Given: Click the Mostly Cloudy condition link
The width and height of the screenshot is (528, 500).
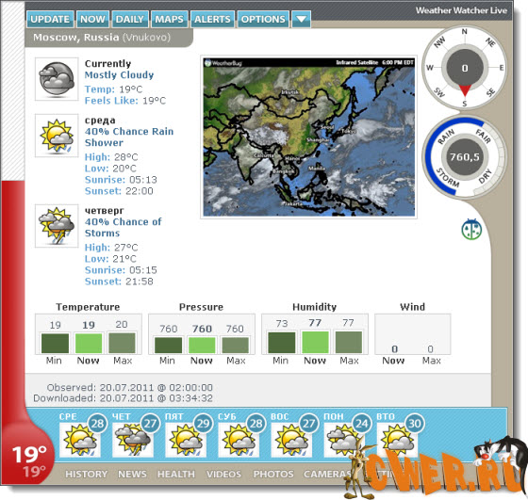Looking at the screenshot, I should click(x=119, y=75).
